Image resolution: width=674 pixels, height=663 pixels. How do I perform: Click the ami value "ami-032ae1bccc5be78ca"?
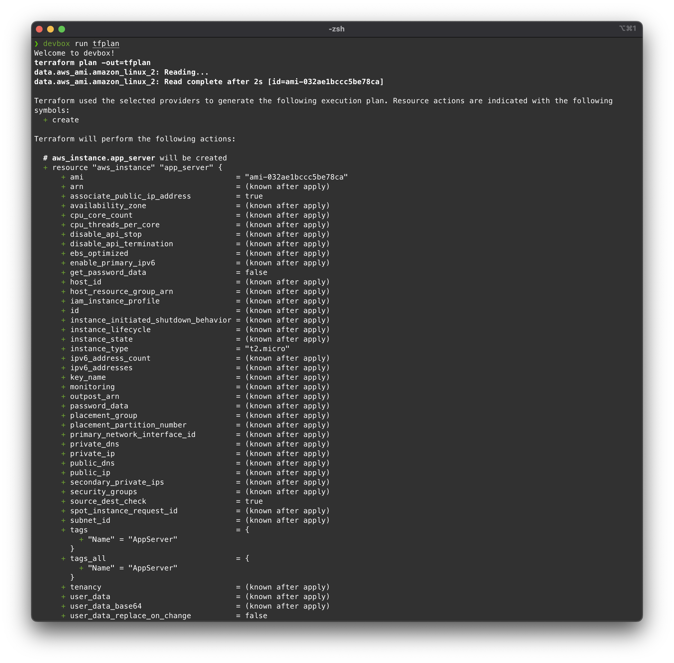[x=296, y=177]
